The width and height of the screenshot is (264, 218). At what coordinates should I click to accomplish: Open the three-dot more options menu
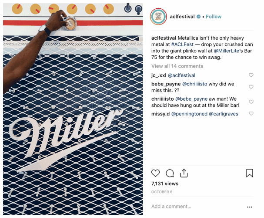point(250,207)
